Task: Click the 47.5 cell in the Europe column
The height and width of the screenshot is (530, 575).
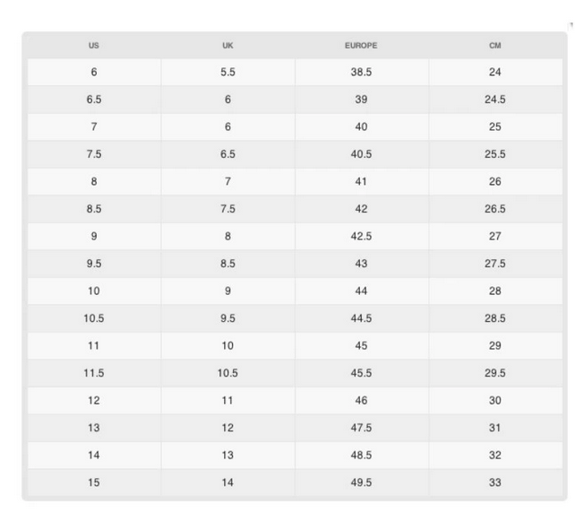Action: coord(361,428)
